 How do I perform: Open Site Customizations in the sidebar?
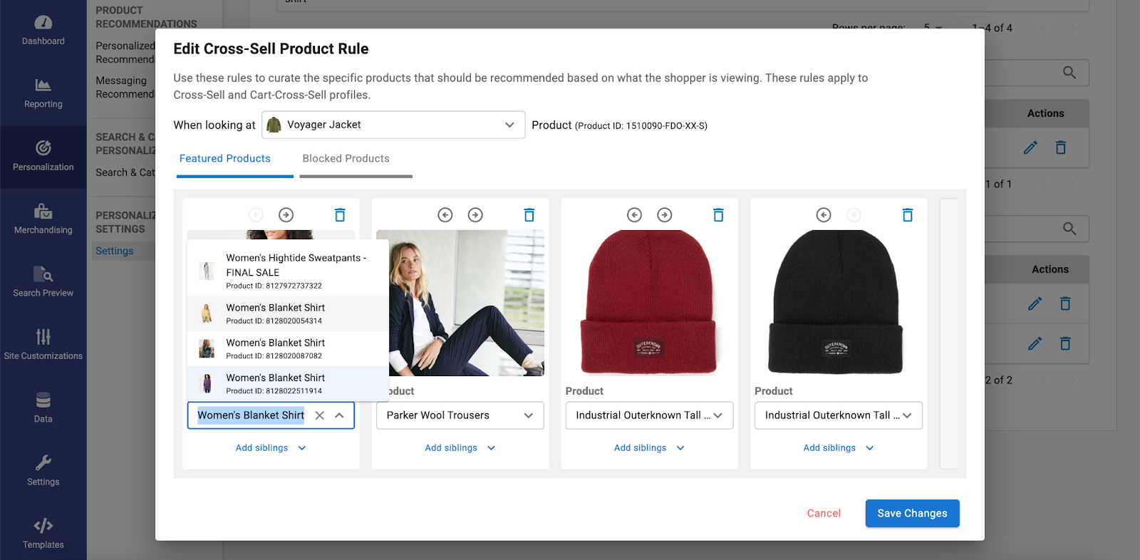(x=43, y=345)
